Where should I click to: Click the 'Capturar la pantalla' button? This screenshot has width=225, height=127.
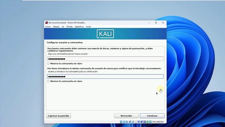(58, 116)
